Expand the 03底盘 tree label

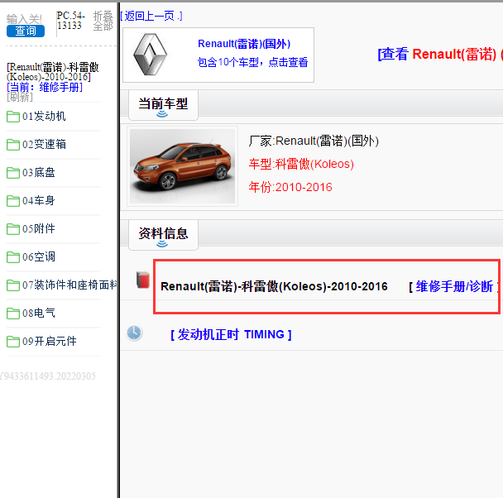(39, 173)
